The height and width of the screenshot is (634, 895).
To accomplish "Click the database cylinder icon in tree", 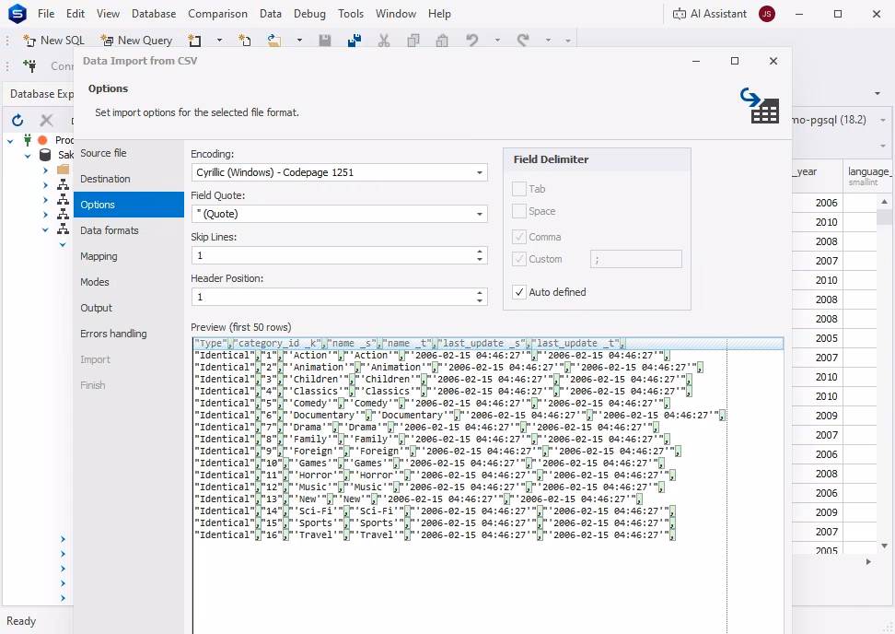I will tap(45, 155).
